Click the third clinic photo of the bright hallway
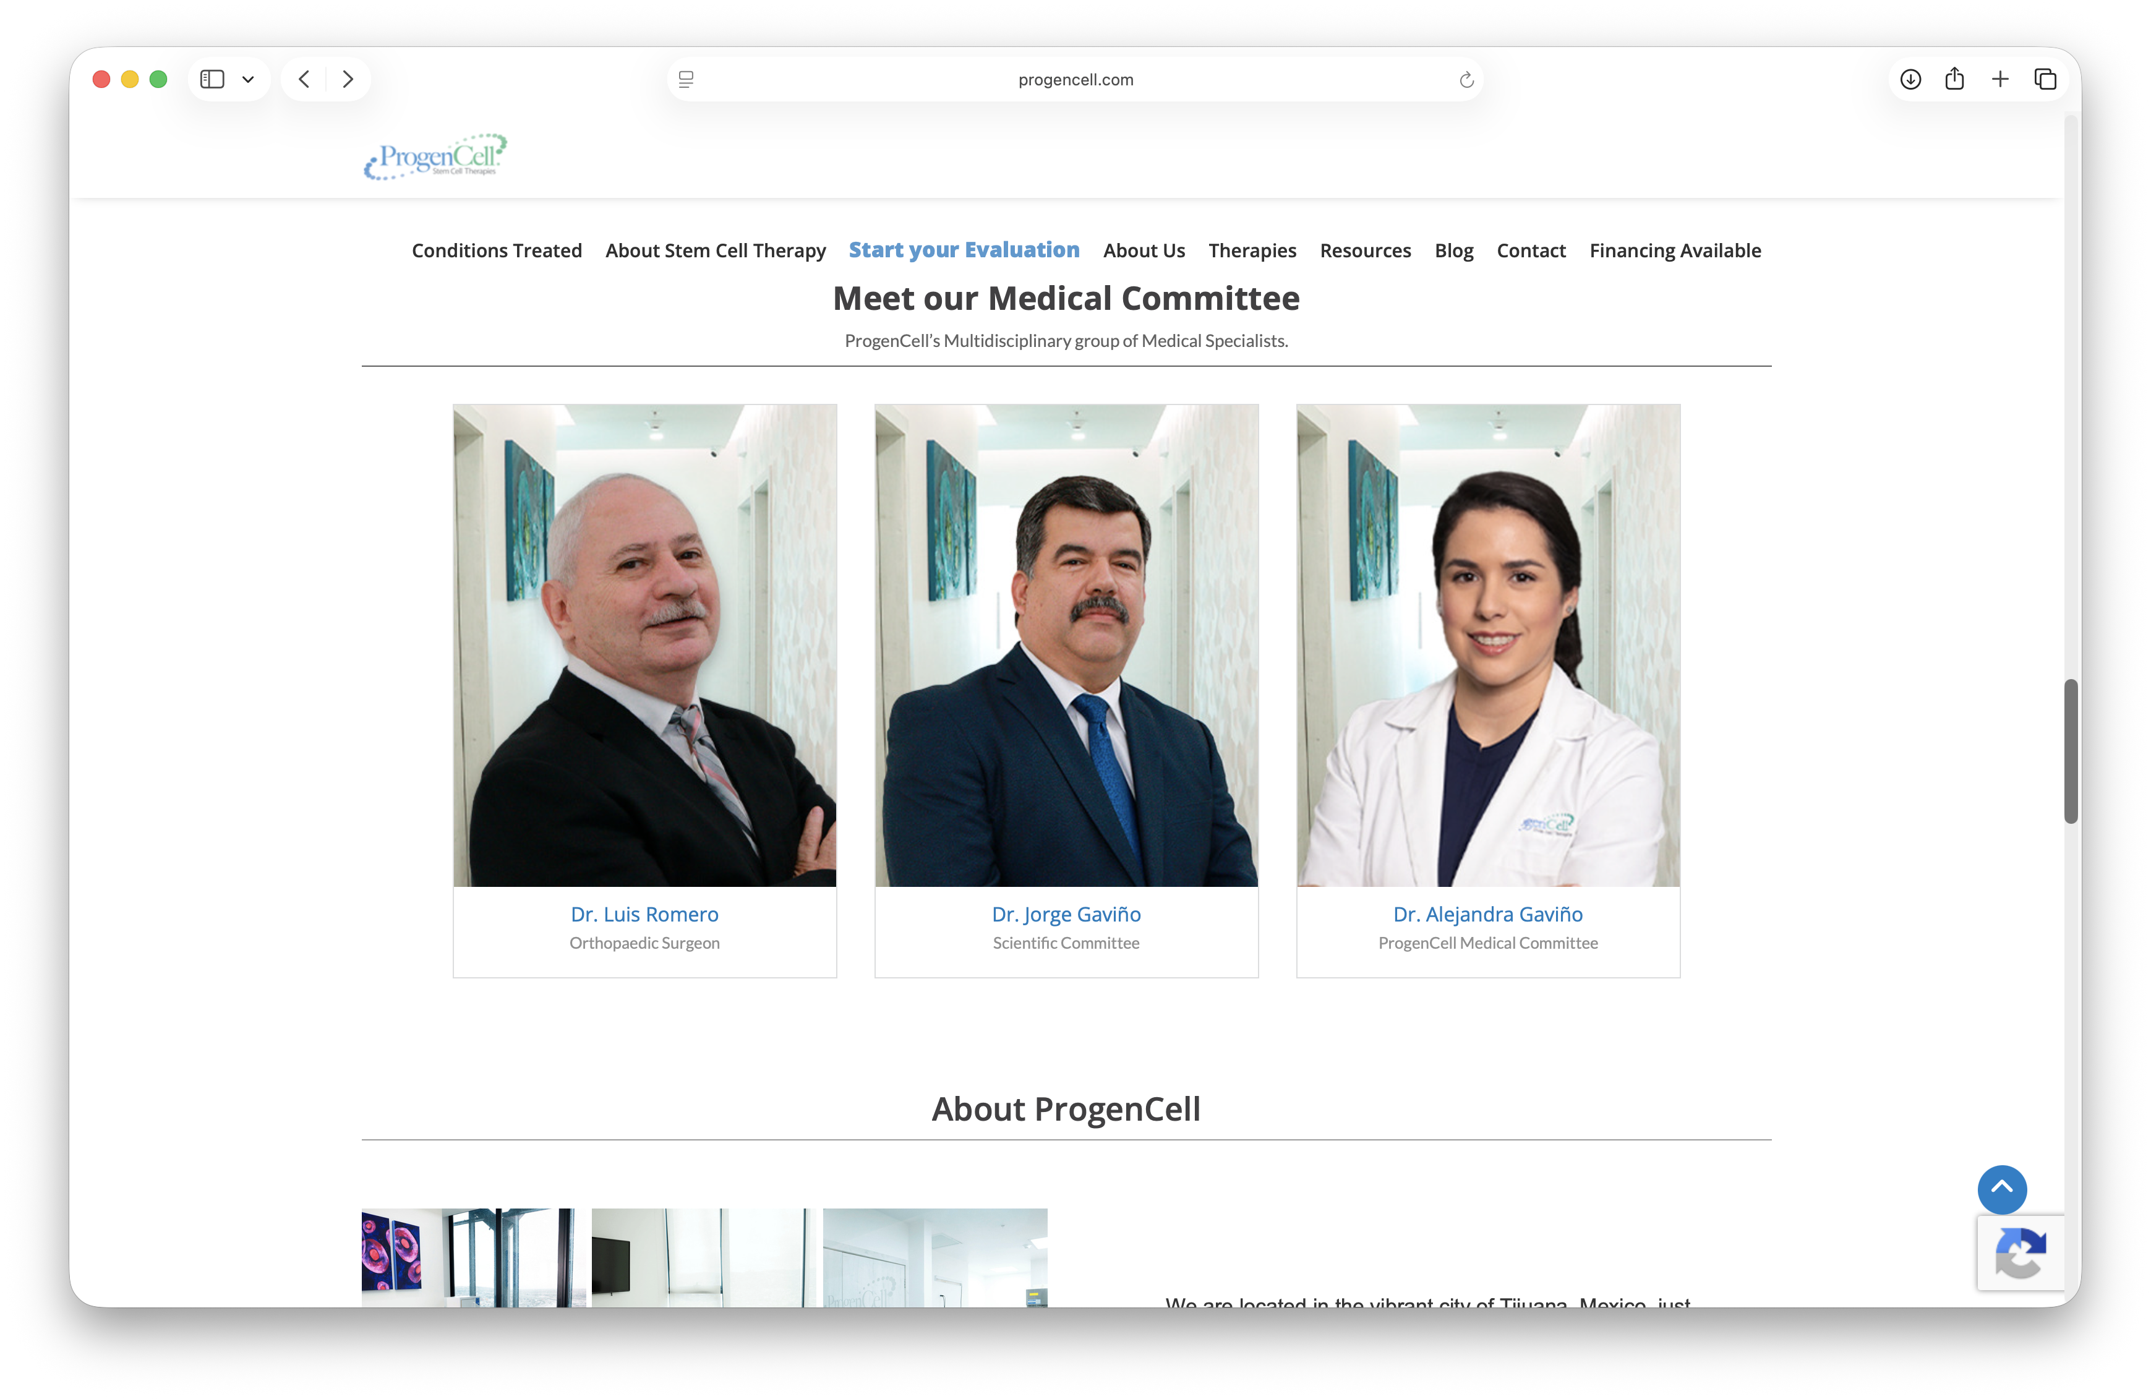2151x1399 pixels. tap(935, 1257)
